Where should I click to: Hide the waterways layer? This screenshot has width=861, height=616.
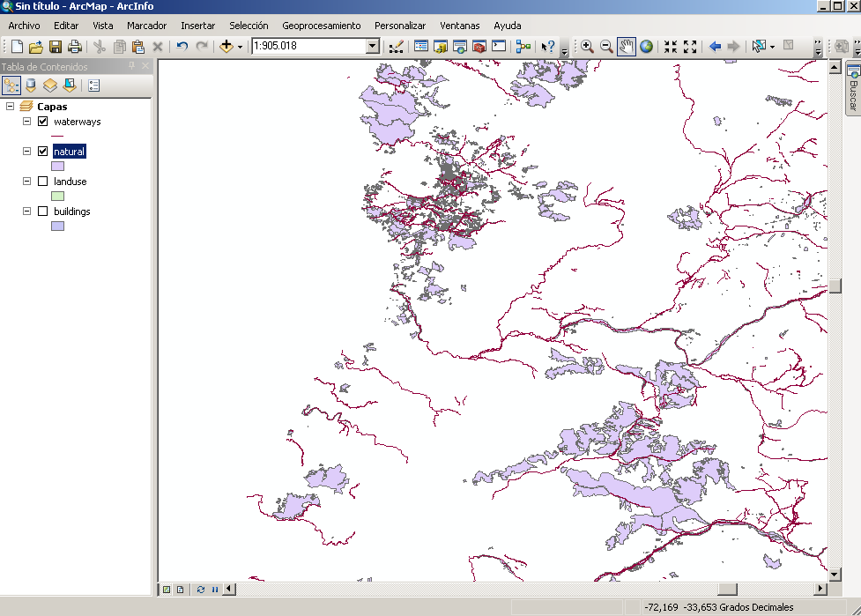coord(43,121)
